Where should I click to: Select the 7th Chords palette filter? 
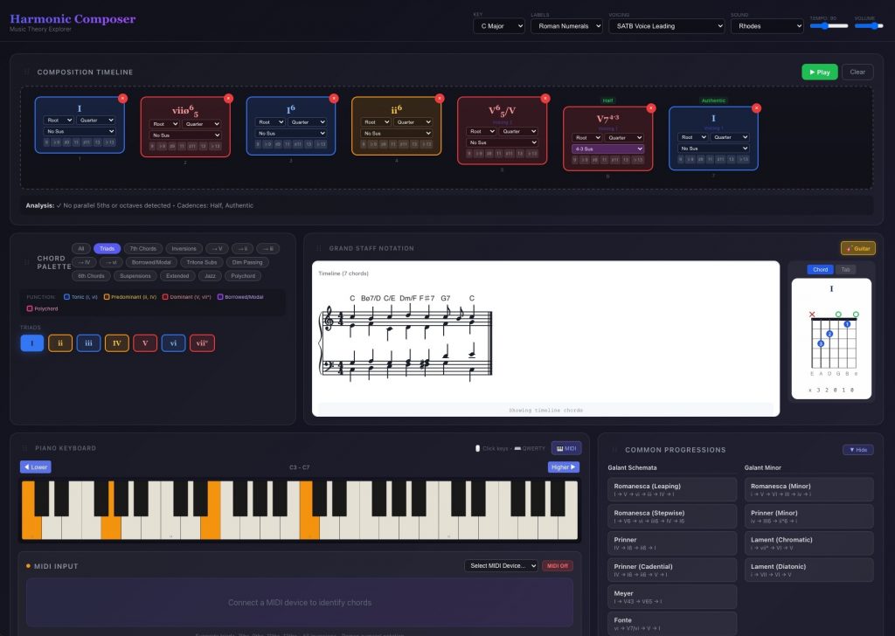point(142,248)
